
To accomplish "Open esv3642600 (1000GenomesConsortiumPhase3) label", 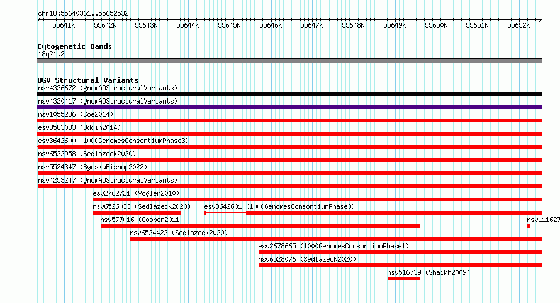I will coord(113,141).
